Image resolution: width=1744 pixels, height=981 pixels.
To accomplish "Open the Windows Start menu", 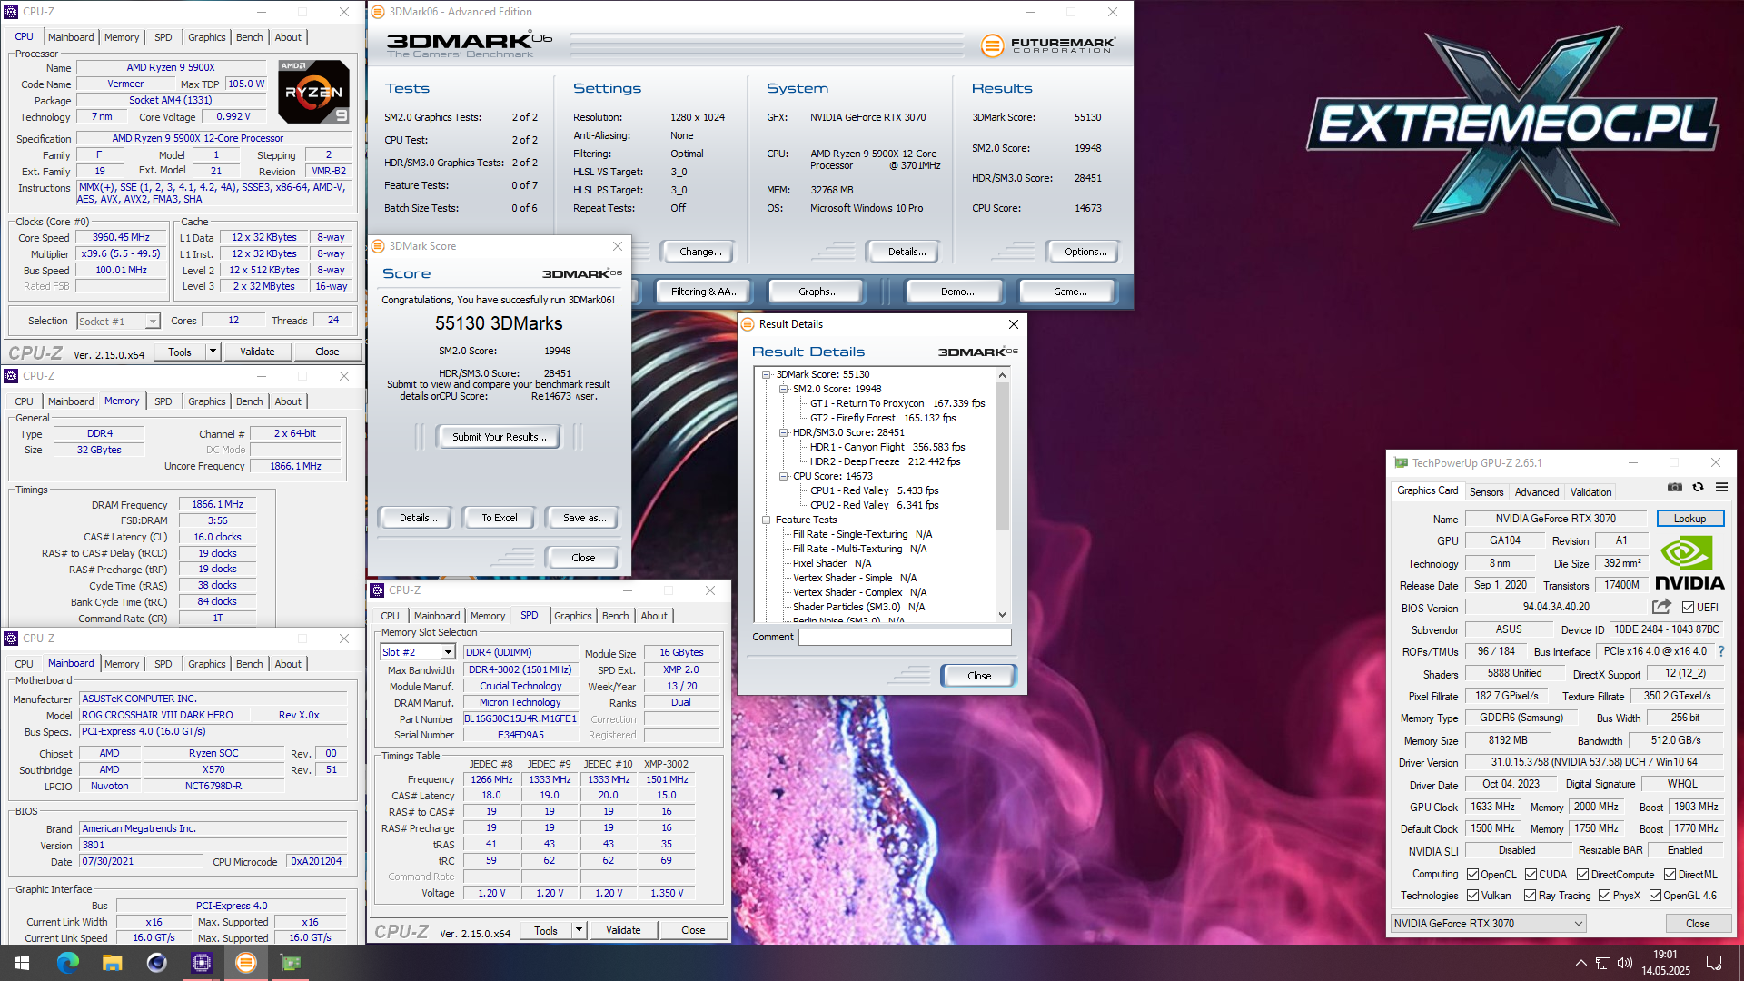I will click(x=22, y=963).
